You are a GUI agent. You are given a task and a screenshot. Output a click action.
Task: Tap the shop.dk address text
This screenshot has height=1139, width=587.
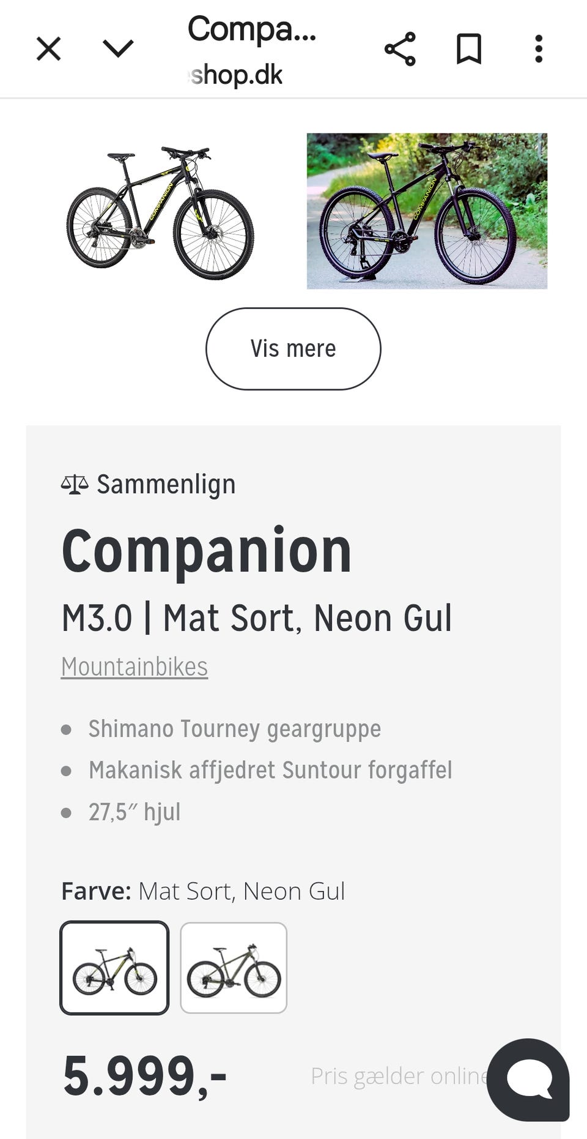tap(236, 75)
